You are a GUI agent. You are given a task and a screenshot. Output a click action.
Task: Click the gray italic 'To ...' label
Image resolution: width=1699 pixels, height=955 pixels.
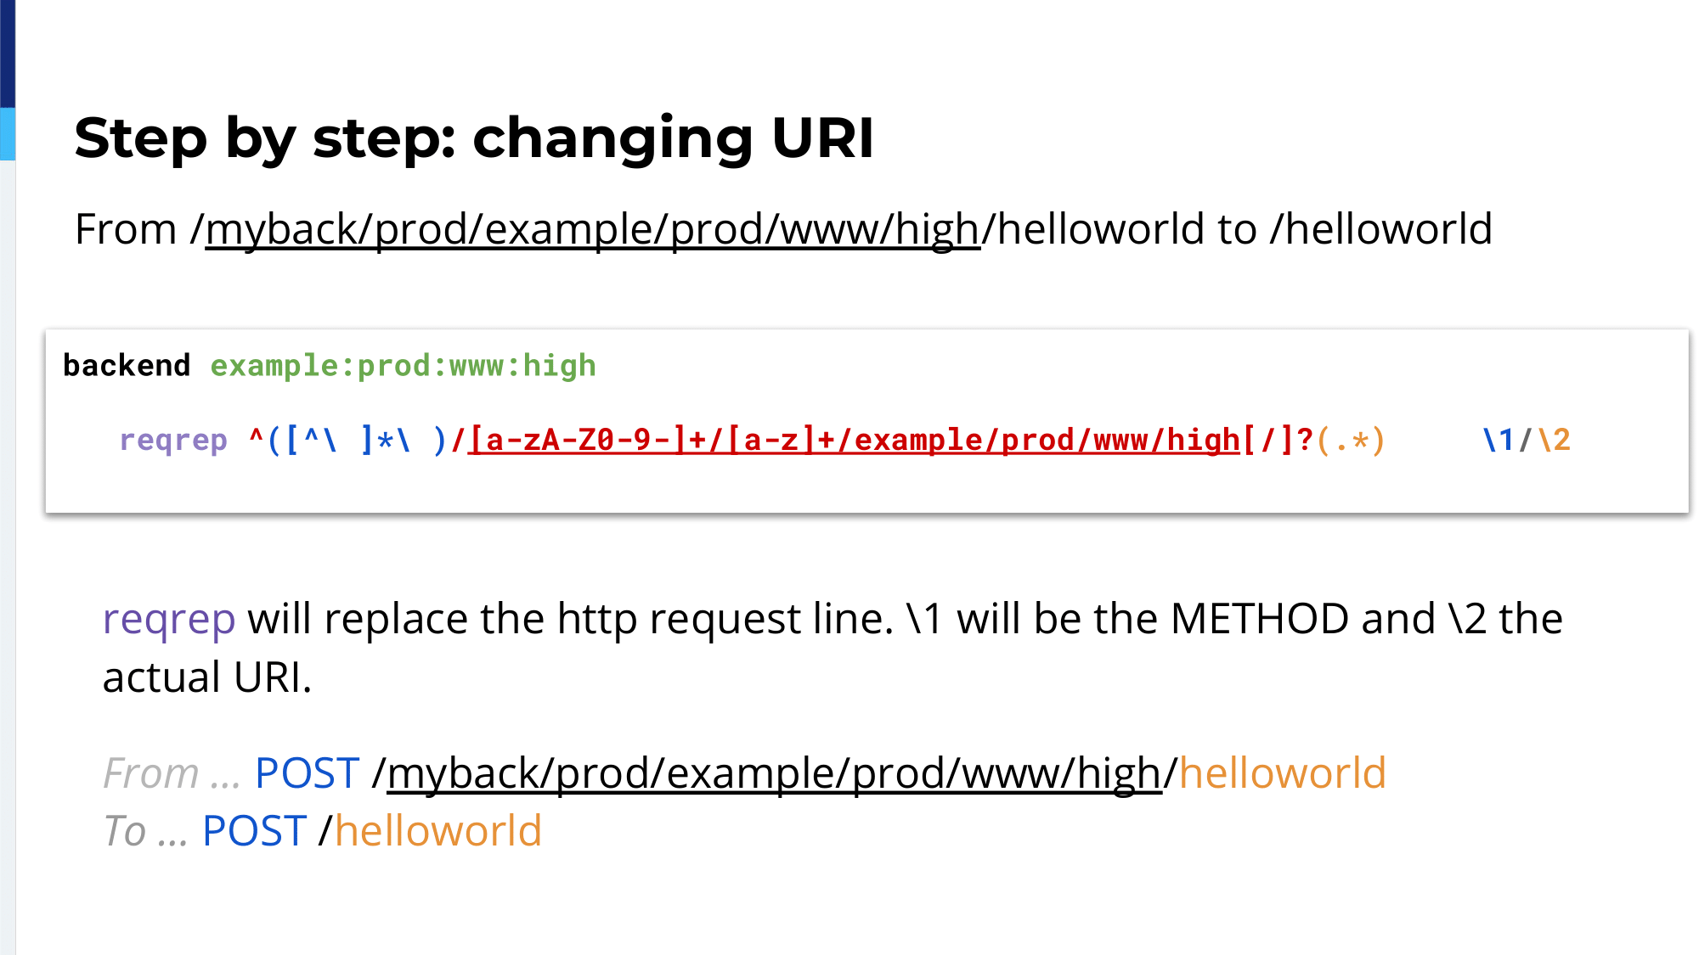click(x=144, y=831)
